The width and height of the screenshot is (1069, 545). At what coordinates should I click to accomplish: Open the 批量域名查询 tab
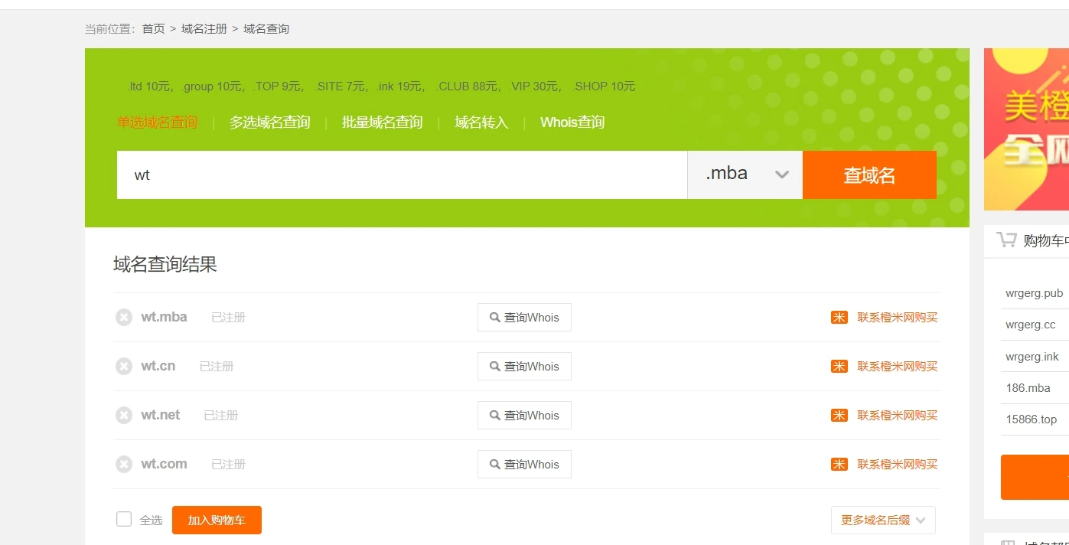(x=382, y=122)
